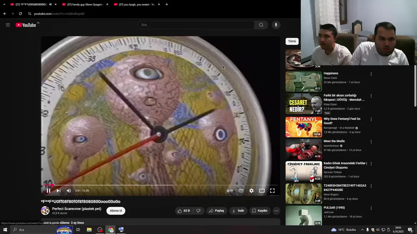Viewport: 417px width, 234px height.
Task: Click the Ara search input field
Action: [196, 25]
